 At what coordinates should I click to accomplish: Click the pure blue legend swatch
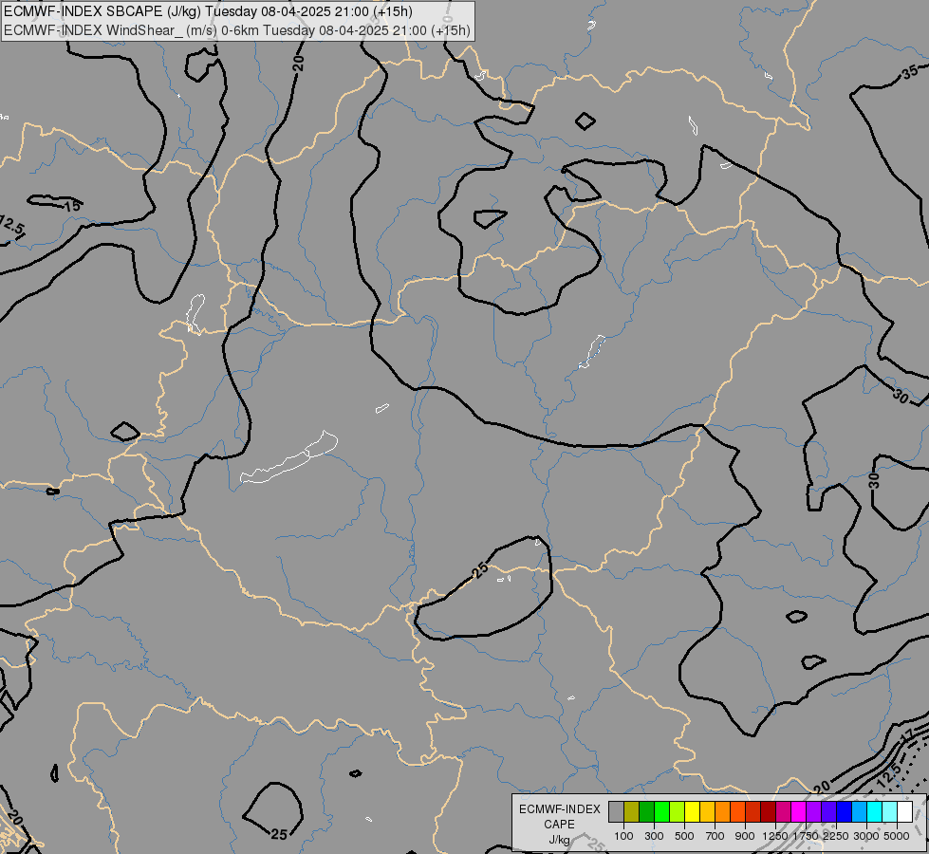pyautogui.click(x=845, y=811)
